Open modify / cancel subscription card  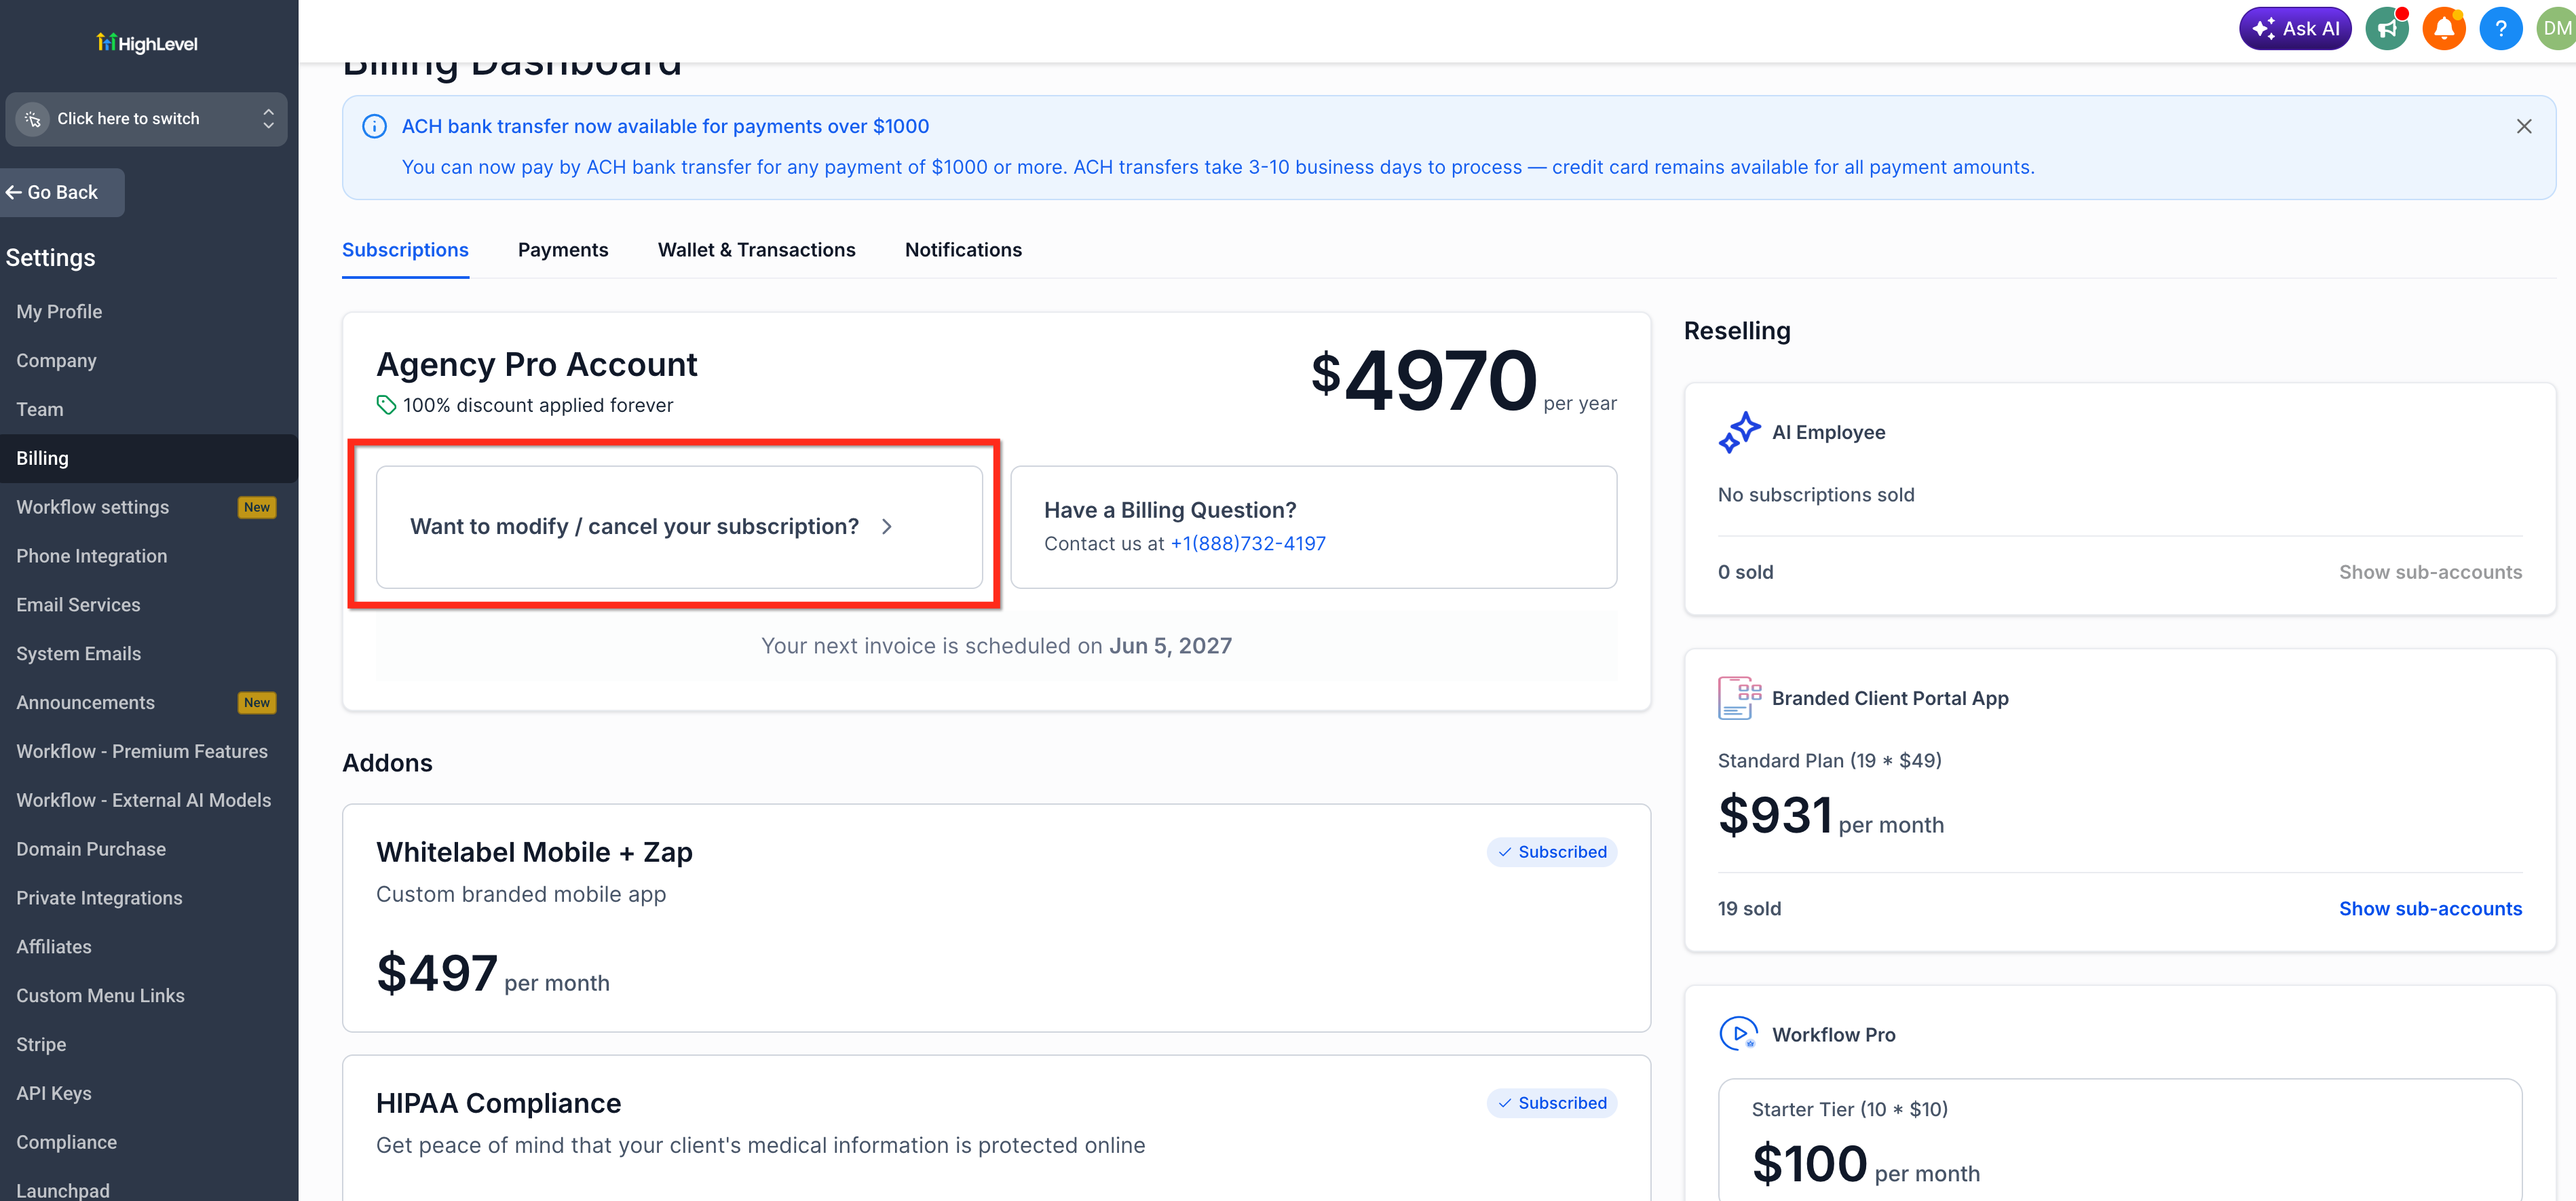679,527
